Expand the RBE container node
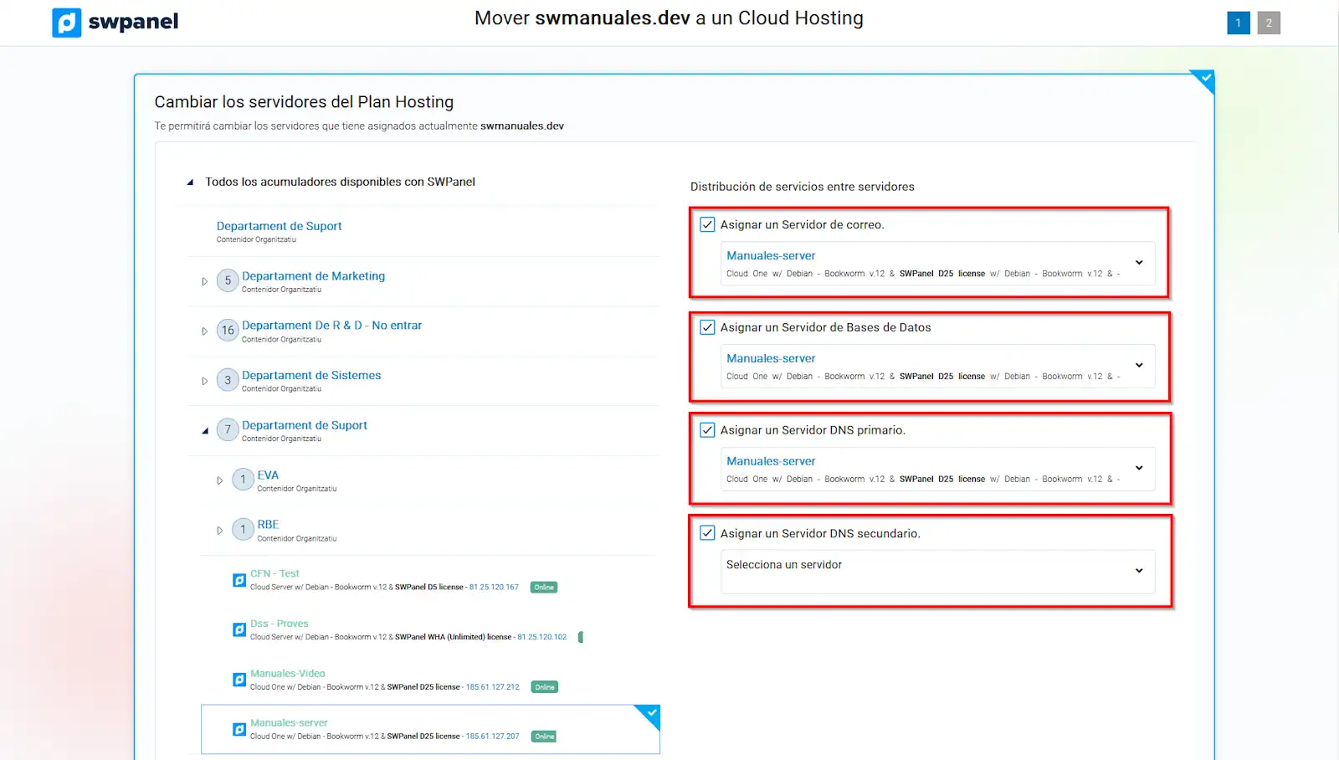 click(219, 531)
